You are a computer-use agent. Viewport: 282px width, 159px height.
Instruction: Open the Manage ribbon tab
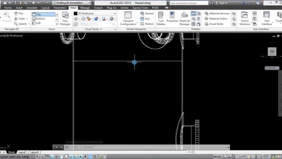pyautogui.click(x=85, y=8)
